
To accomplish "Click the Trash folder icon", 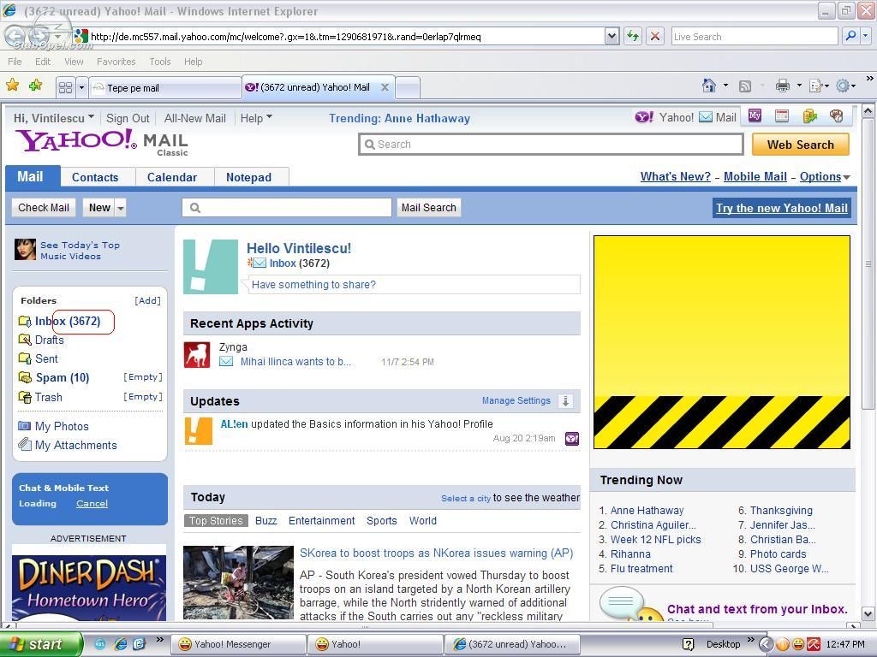I will click(x=25, y=397).
